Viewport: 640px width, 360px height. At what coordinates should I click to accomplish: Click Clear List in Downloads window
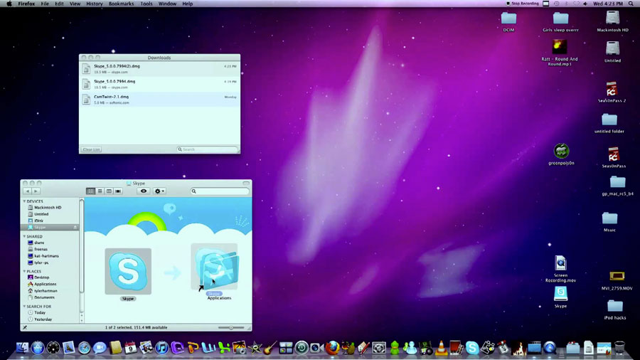[x=92, y=149]
